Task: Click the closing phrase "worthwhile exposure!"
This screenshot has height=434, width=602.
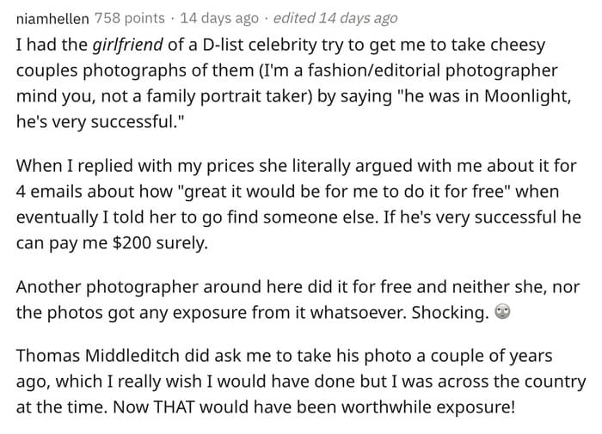Action: 427,407
